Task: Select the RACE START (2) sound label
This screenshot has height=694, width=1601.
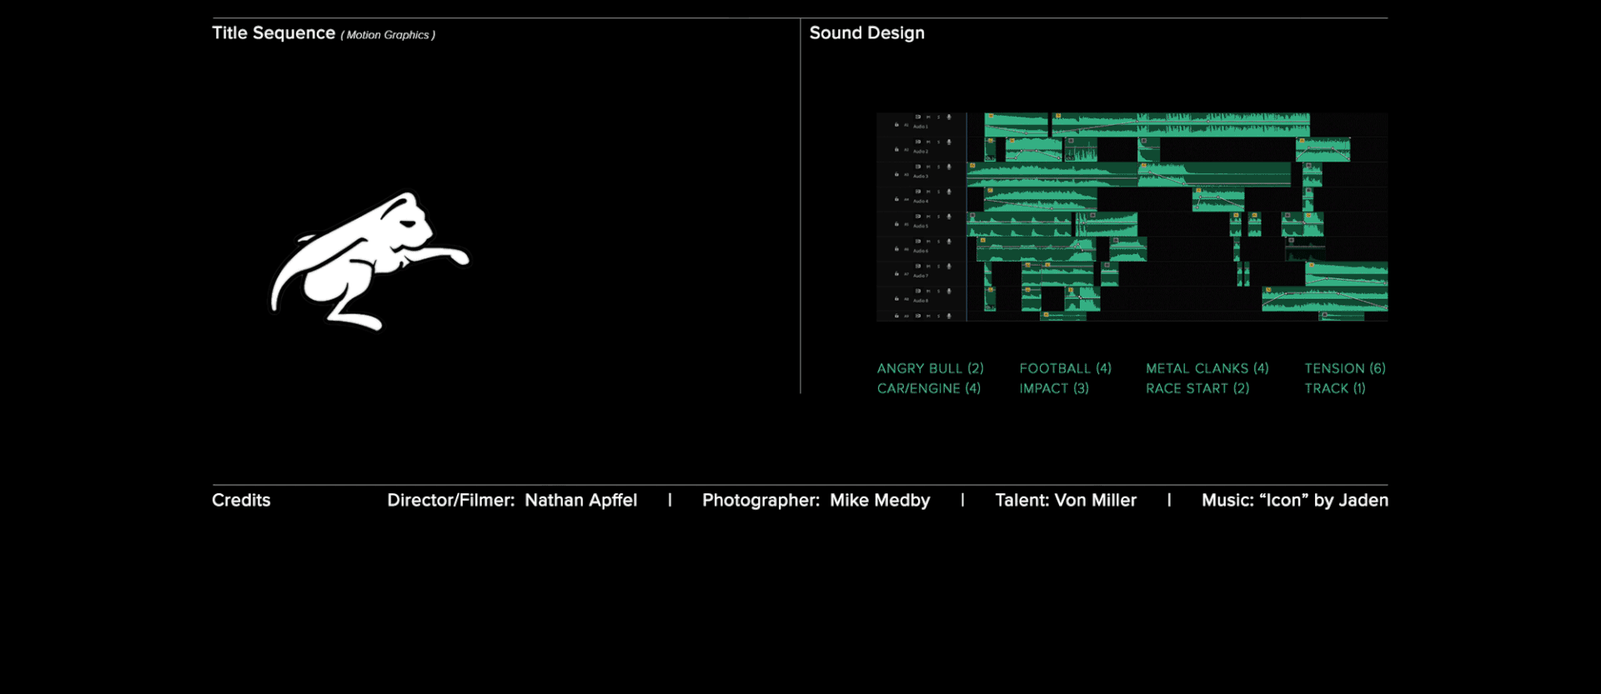Action: 1197,388
